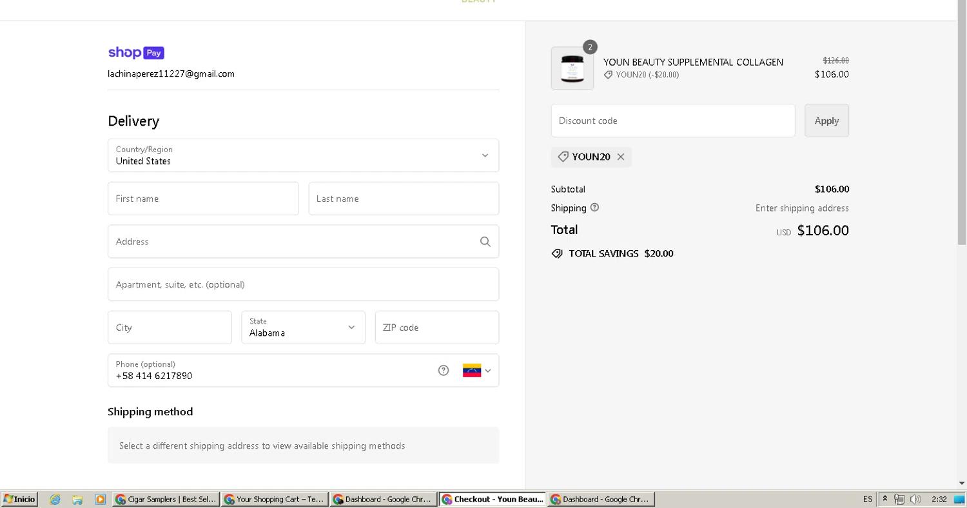The width and height of the screenshot is (967, 508).
Task: Click the quantity badge on product image
Action: point(590,47)
